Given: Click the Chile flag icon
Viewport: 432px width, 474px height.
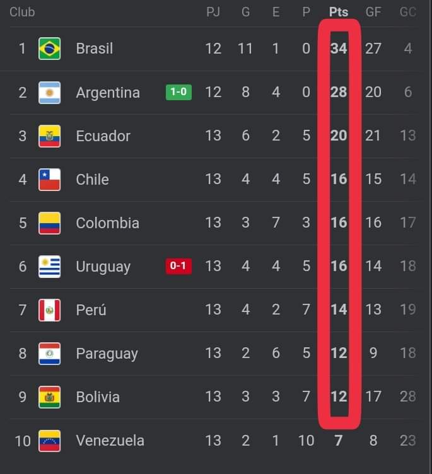Looking at the screenshot, I should 49,180.
